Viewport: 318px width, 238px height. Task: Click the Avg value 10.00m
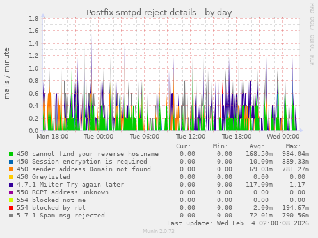click(261, 162)
